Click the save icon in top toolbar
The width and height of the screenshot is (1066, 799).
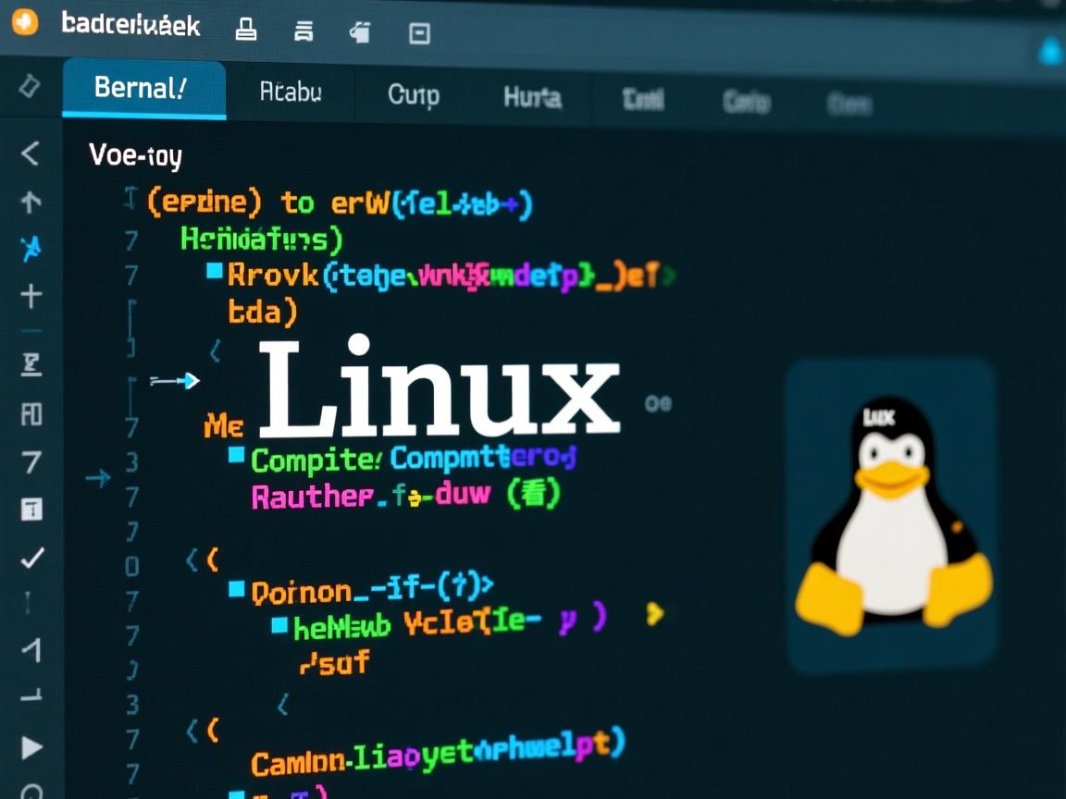362,31
